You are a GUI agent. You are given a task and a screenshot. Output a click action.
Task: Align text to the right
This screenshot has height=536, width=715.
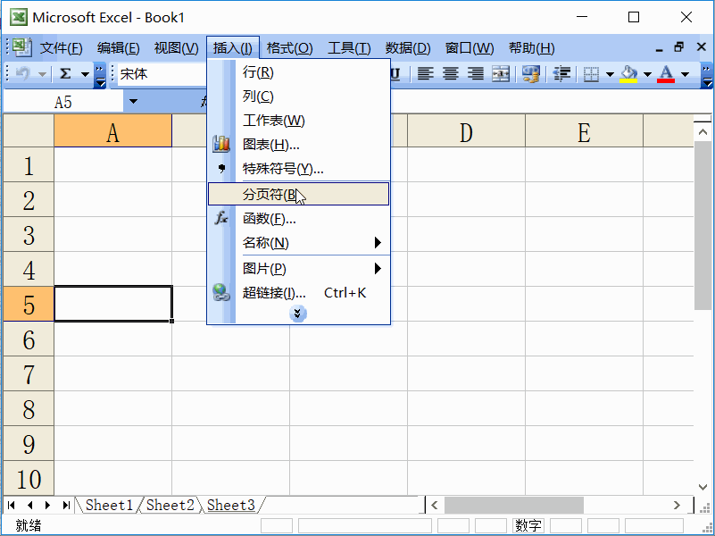pos(476,73)
